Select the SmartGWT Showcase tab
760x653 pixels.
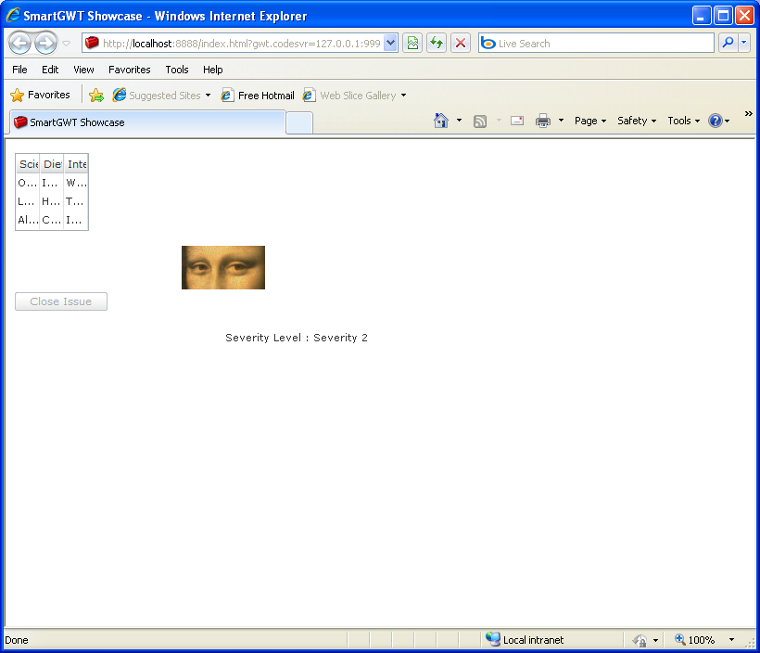146,122
